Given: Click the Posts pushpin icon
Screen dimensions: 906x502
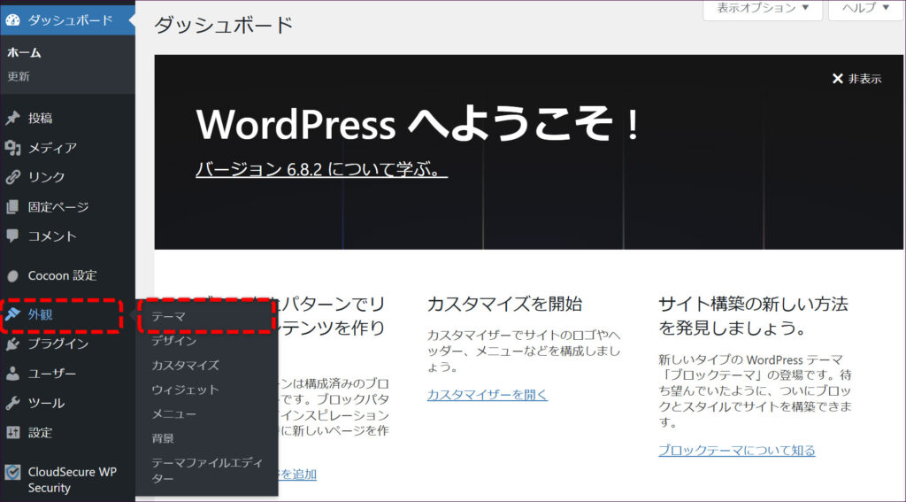Looking at the screenshot, I should pos(12,118).
